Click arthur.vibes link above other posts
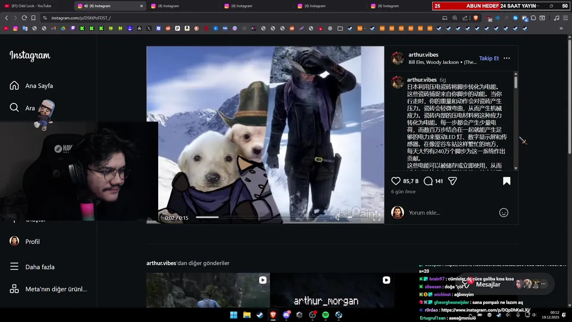The height and width of the screenshot is (322, 572). point(161,263)
